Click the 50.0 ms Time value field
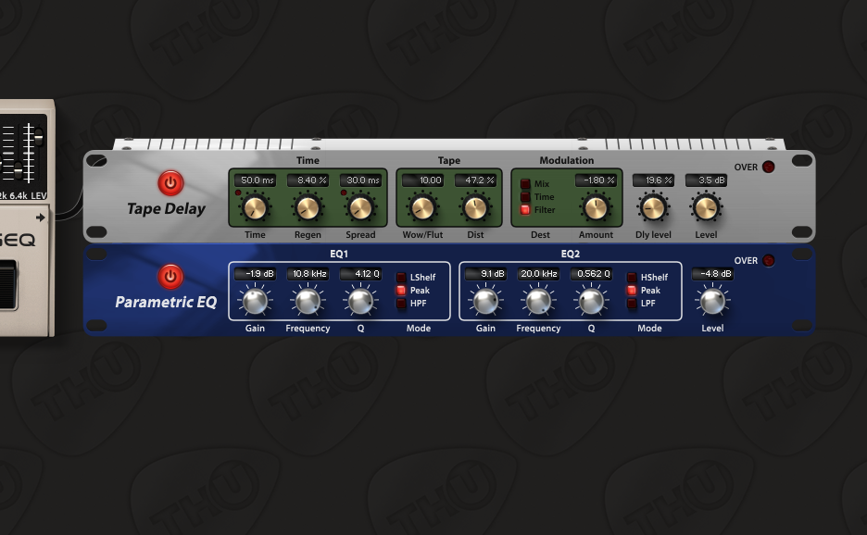 255,180
